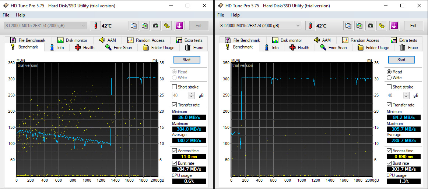Copy text to clipboard icon in left window
Screen dimensions: 428x189
(x=134, y=26)
